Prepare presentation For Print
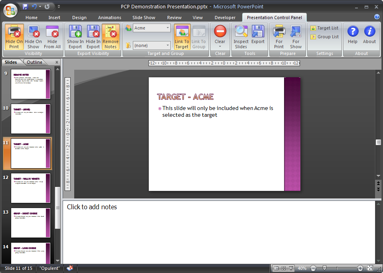The height and width of the screenshot is (273, 383). tap(279, 37)
